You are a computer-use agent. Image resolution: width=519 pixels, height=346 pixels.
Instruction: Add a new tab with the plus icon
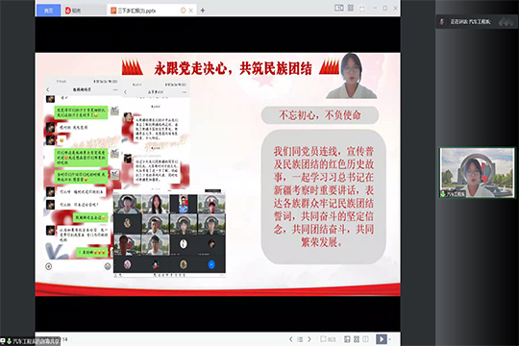pos(203,11)
